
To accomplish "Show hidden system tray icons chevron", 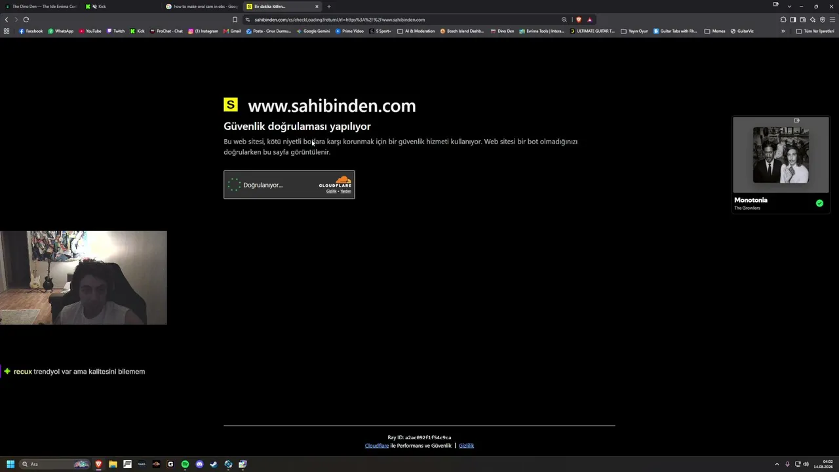I will pyautogui.click(x=777, y=464).
